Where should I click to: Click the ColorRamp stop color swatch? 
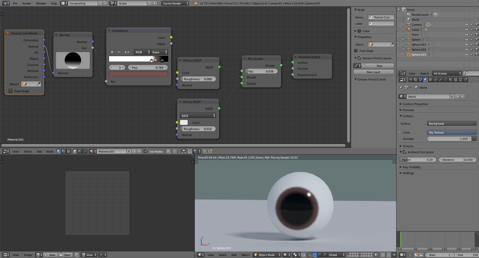(x=138, y=74)
